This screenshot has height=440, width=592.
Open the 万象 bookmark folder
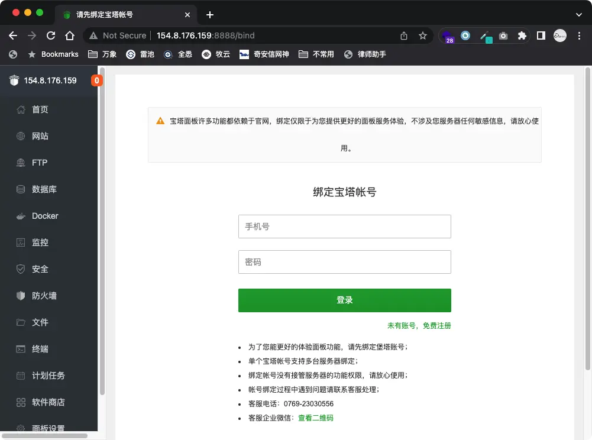point(102,54)
